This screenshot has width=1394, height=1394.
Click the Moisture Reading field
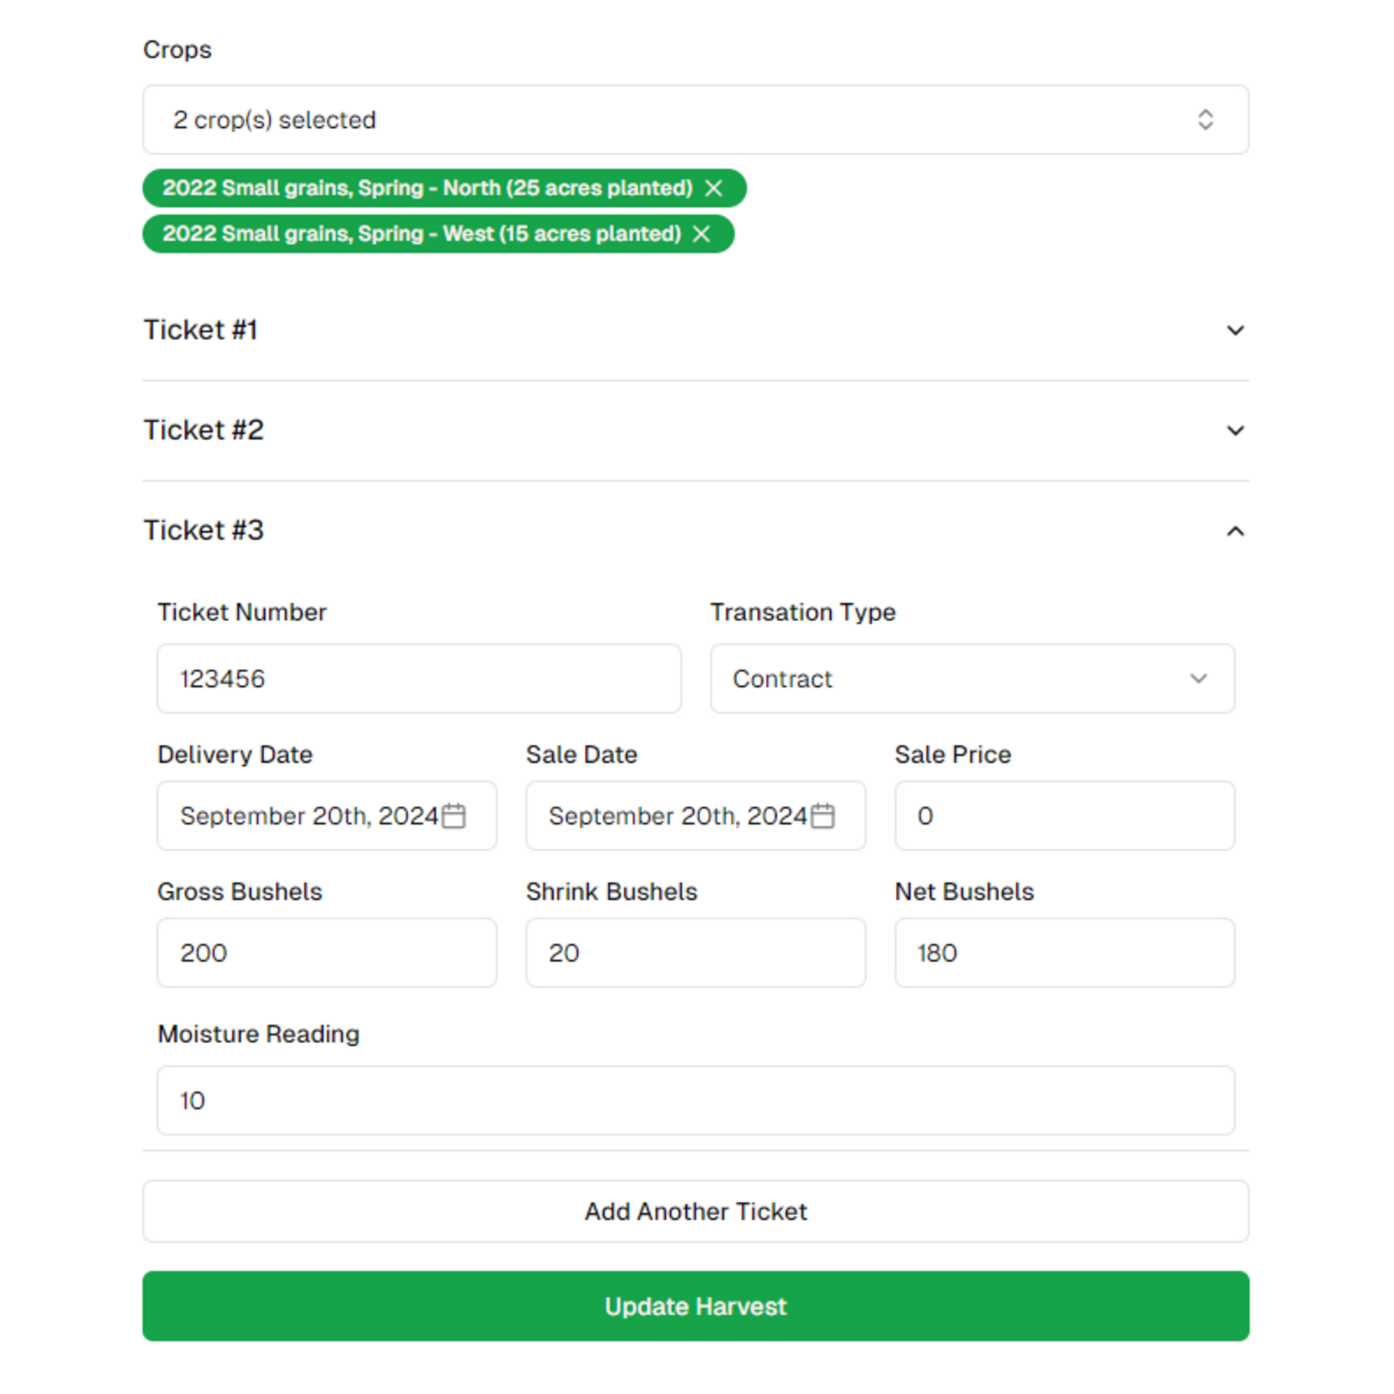[695, 1100]
